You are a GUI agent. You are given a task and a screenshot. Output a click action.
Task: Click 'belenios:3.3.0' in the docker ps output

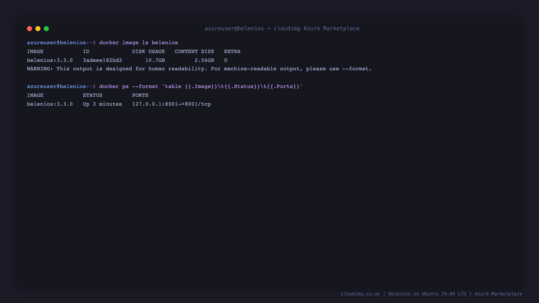pos(50,104)
